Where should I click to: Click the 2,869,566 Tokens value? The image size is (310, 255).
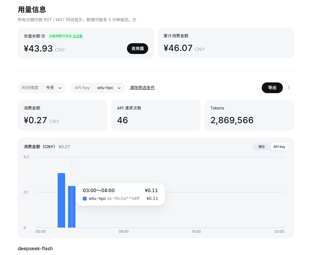[232, 120]
